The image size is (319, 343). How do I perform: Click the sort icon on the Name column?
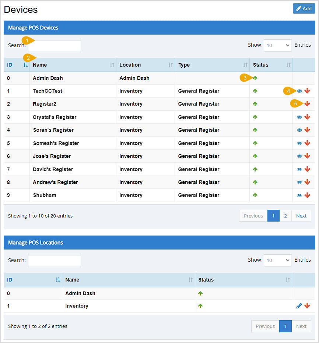(112, 65)
